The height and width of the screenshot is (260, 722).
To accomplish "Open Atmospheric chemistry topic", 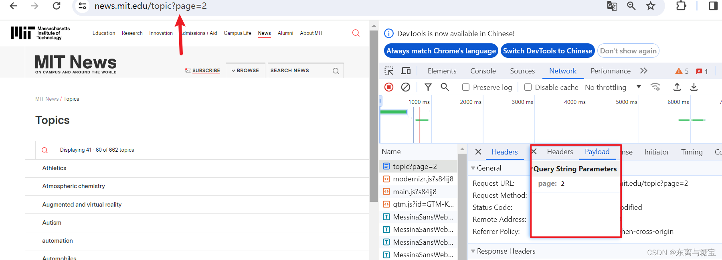I will click(x=74, y=186).
